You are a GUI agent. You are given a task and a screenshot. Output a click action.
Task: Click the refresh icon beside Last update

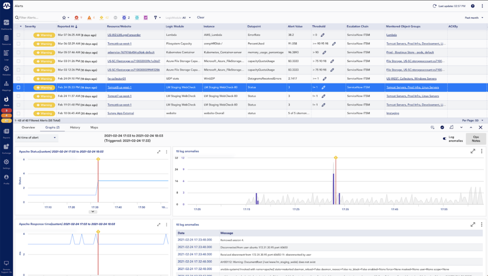(434, 6)
